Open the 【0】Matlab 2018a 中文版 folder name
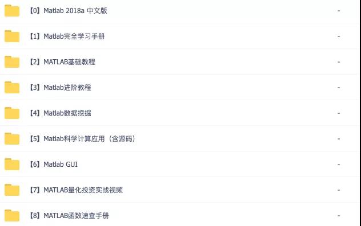Image resolution: width=361 pixels, height=226 pixels. tap(69, 11)
